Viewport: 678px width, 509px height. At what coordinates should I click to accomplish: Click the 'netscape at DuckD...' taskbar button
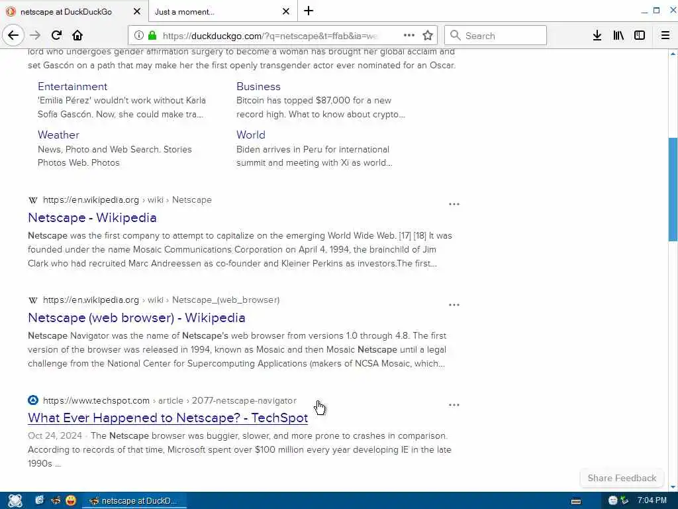(134, 500)
